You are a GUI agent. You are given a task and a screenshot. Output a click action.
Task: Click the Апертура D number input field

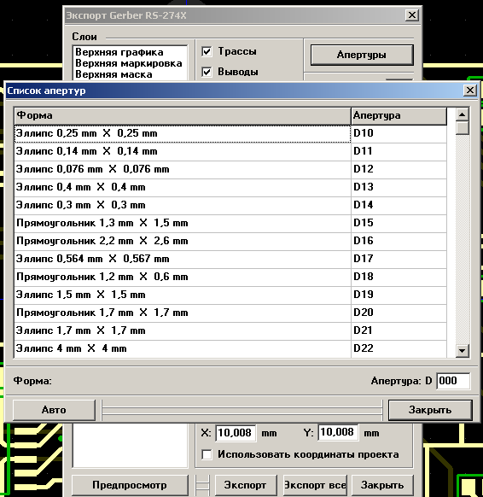coord(453,381)
